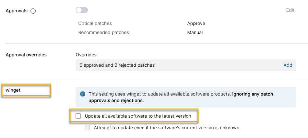Click the bold 'ignoring any patch approvals' text
Image resolution: width=308 pixels, height=138 pixels.
pos(253,94)
